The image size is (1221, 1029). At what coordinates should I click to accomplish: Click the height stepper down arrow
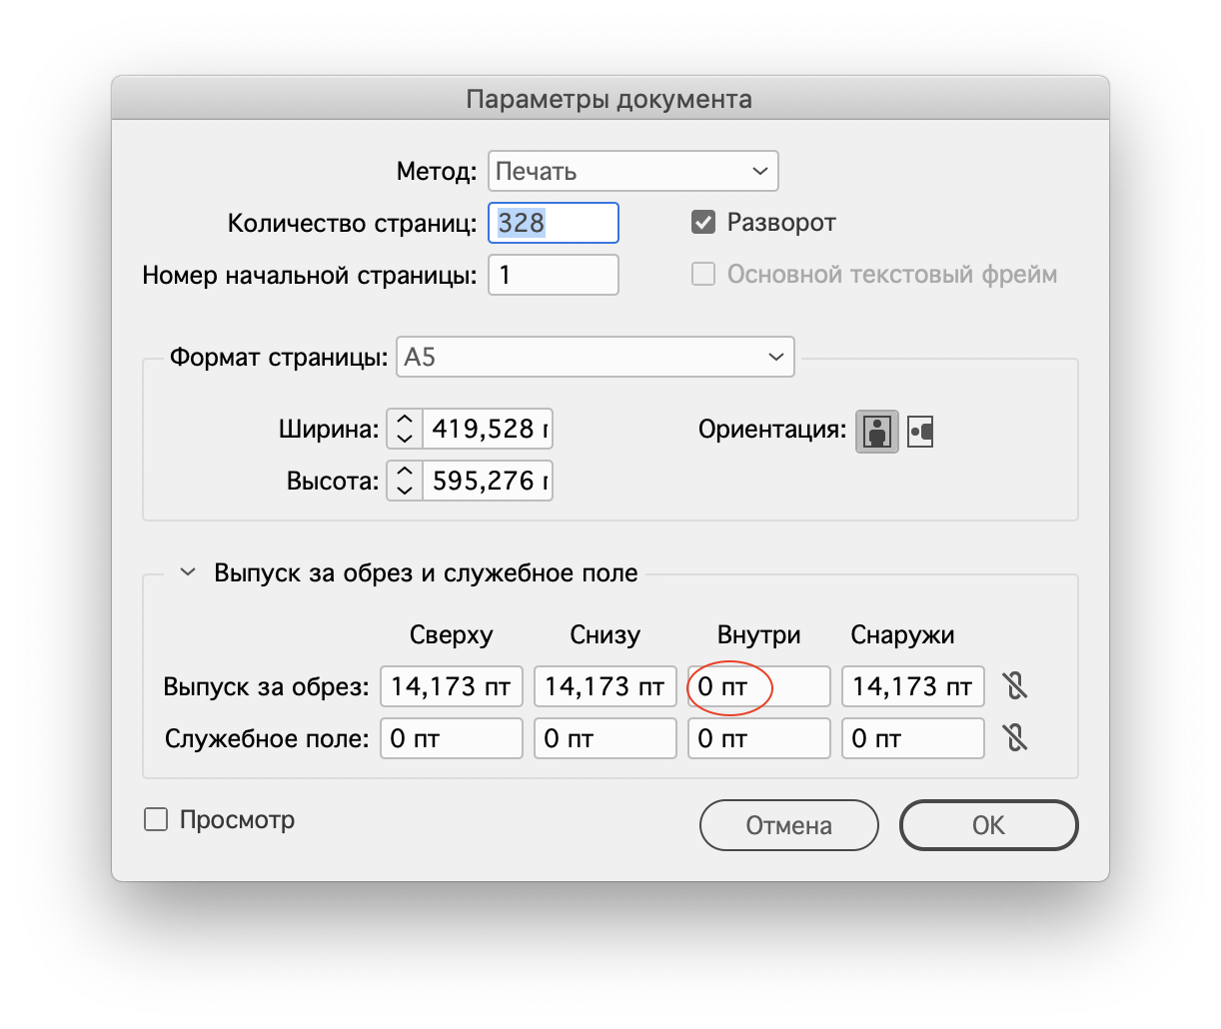[404, 491]
